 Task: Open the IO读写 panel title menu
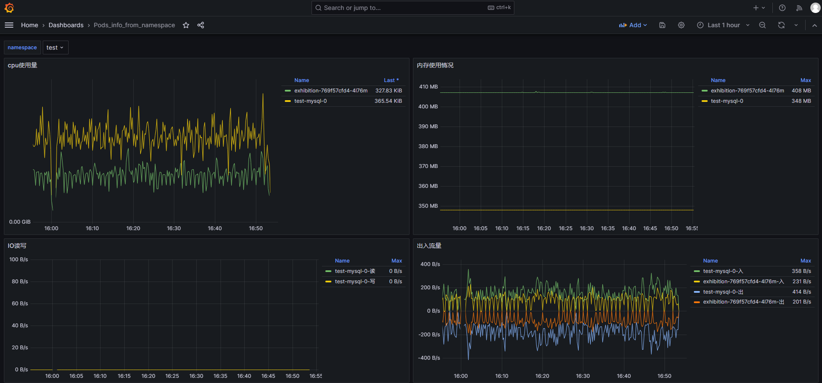[x=17, y=246]
